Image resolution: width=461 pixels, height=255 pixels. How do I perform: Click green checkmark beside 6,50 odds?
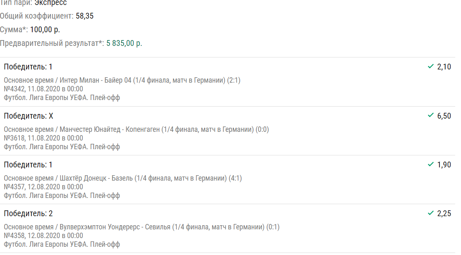coord(431,115)
